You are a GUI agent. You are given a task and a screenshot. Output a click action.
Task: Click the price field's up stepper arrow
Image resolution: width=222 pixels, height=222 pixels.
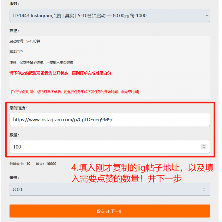tap(204, 188)
